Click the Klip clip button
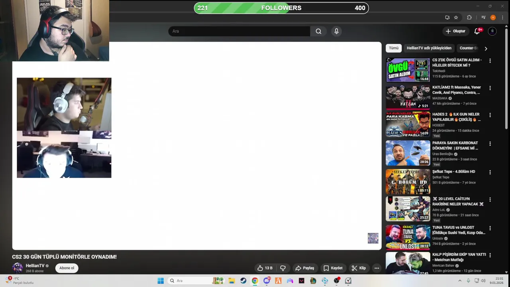This screenshot has height=287, width=510. pos(359,268)
